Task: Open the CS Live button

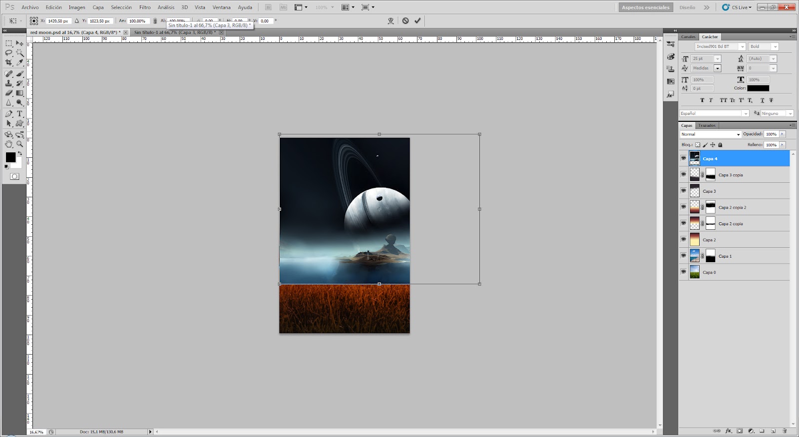Action: (737, 7)
